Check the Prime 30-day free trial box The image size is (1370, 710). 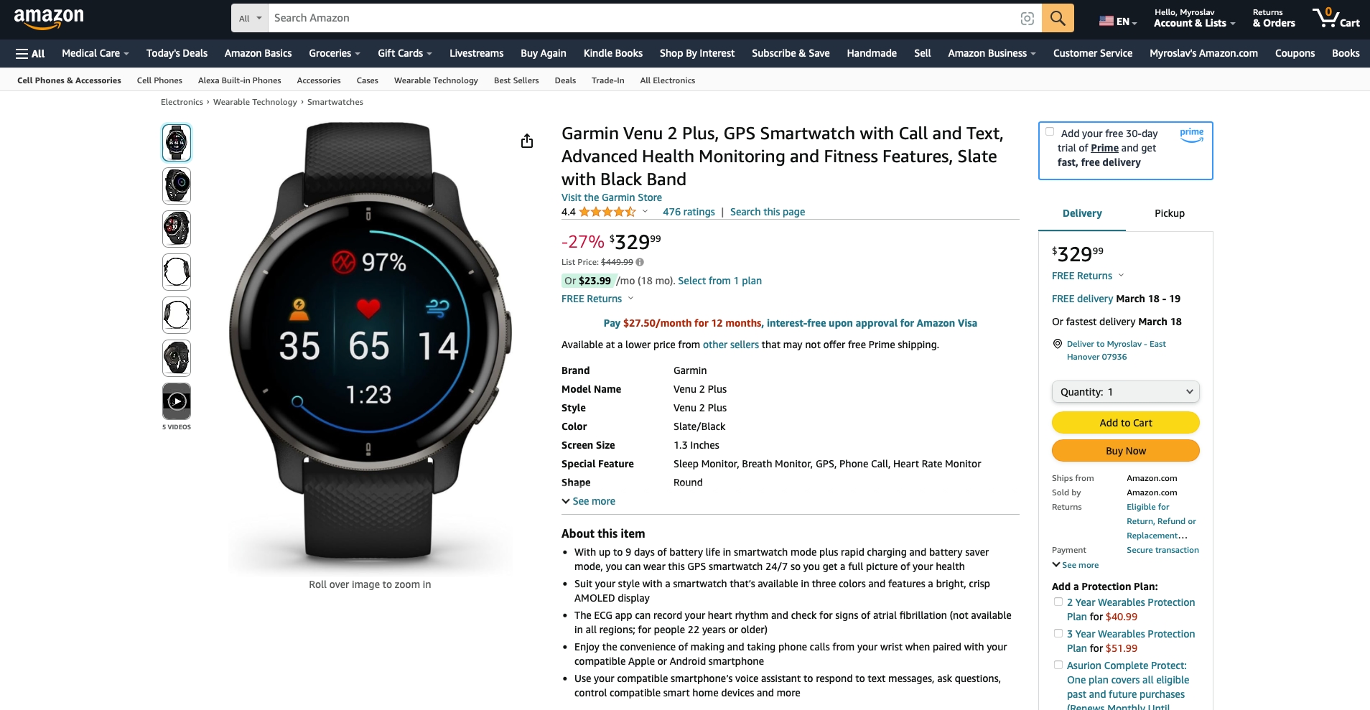[x=1050, y=131]
